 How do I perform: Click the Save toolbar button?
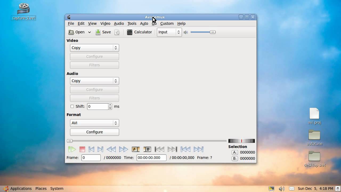pos(103,32)
